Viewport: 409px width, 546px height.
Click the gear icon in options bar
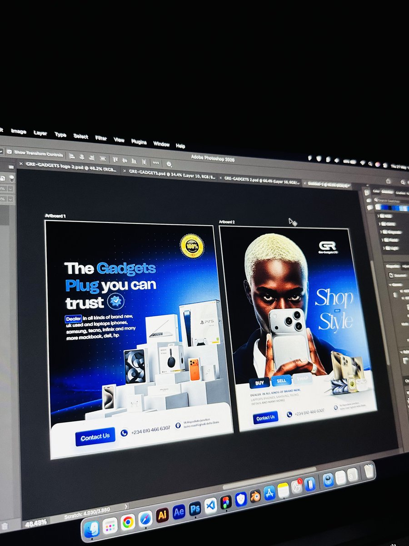pyautogui.click(x=169, y=164)
